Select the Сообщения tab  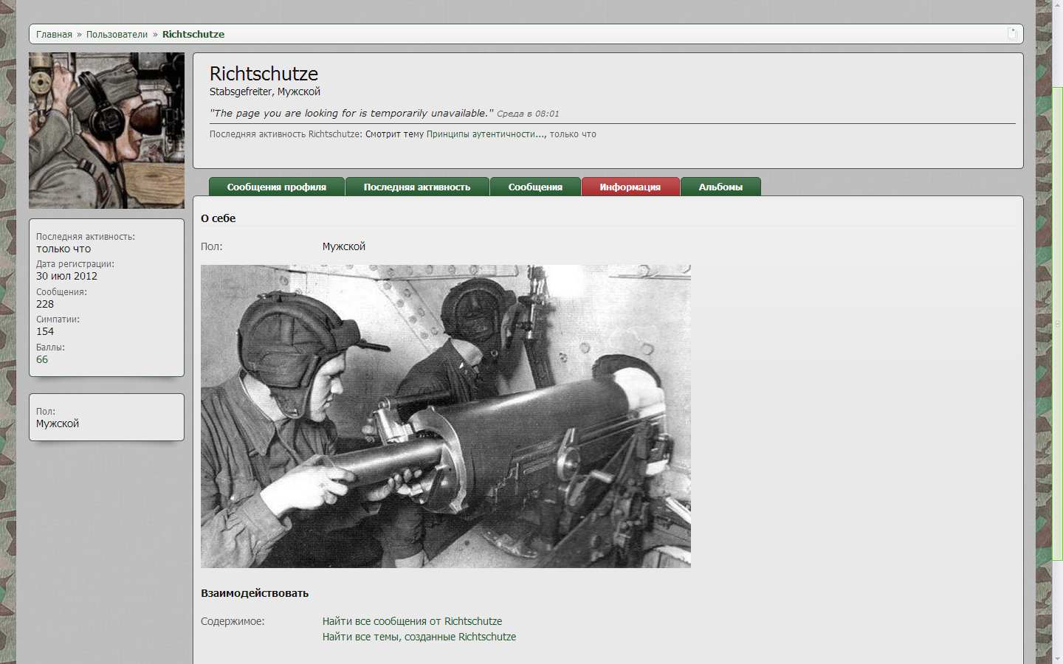(535, 187)
